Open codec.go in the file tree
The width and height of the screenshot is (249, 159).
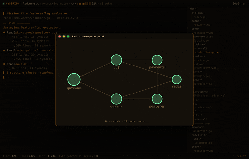(x=200, y=17)
